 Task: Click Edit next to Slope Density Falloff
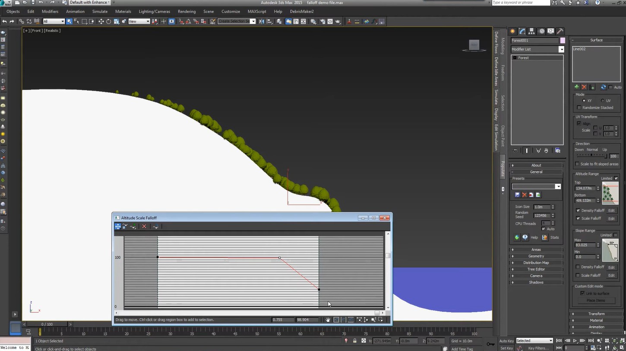point(611,267)
